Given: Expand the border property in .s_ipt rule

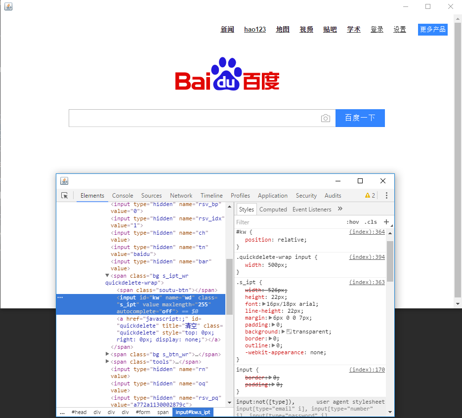Looking at the screenshot, I should (270, 338).
